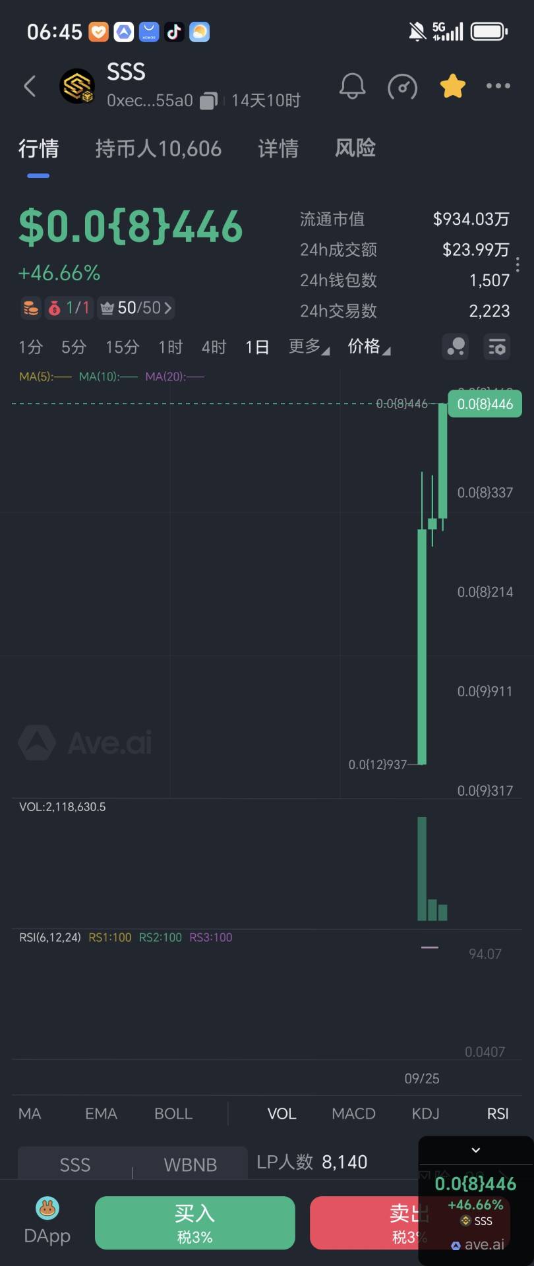Toggle the yellow favorite star
This screenshot has height=1266, width=534.
click(453, 86)
